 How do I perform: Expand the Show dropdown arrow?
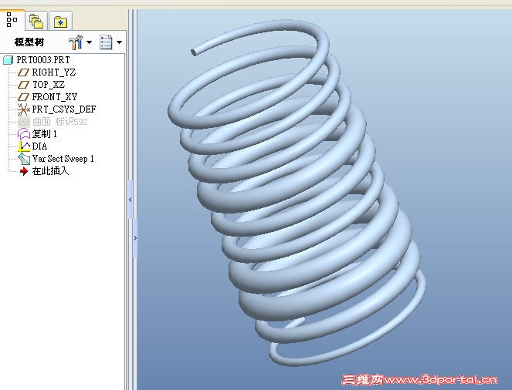pyautogui.click(x=119, y=42)
